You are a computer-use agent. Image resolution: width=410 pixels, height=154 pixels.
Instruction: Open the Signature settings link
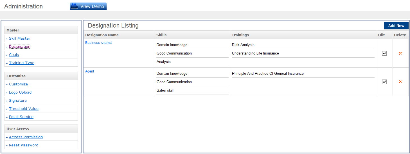18,101
